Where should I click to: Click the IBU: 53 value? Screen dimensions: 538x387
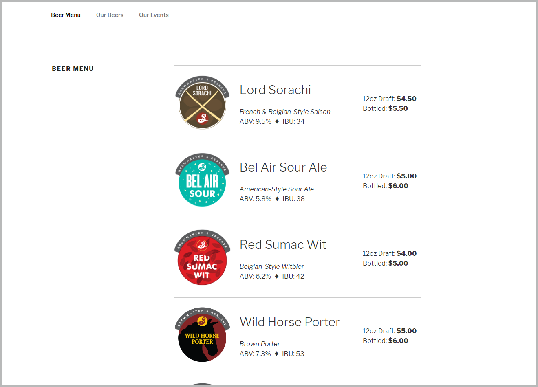click(293, 354)
